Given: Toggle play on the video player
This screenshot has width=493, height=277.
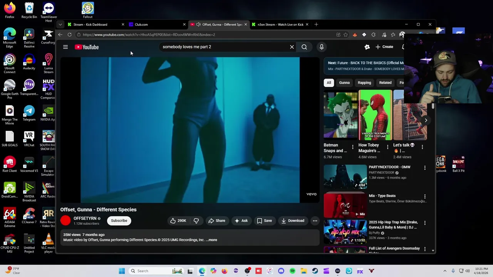Looking at the screenshot, I should (190, 130).
